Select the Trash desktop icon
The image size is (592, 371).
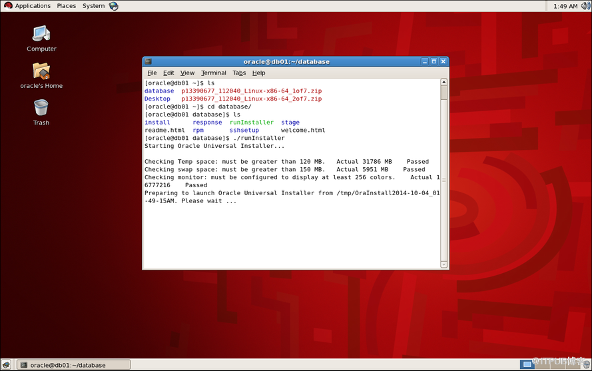point(41,112)
